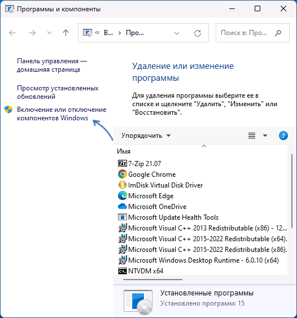Go up one level with Up arrow
This screenshot has width=297, height=318.
point(65,33)
